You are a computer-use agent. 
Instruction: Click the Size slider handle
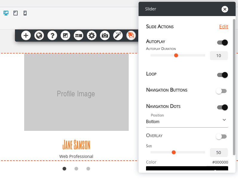(173, 152)
